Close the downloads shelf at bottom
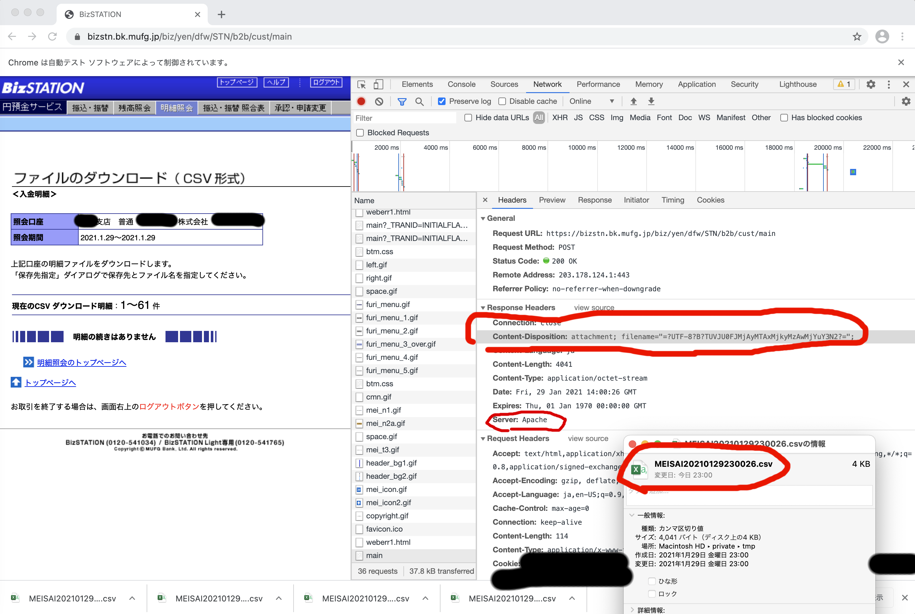915x614 pixels. 904,598
